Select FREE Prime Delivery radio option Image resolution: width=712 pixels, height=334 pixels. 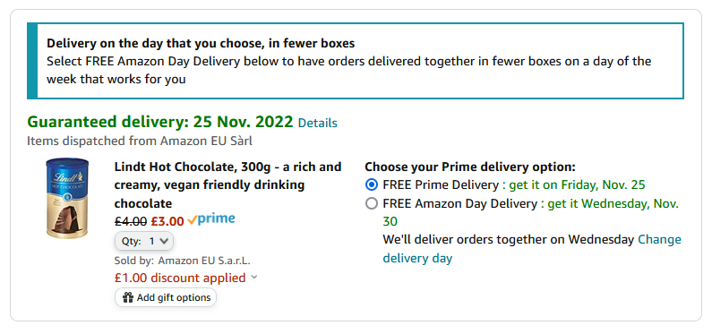click(372, 184)
